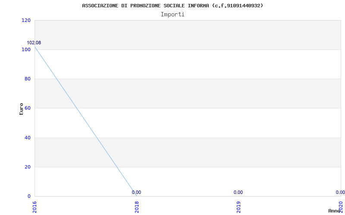Click the 0 y-axis tick label

pos(29,196)
